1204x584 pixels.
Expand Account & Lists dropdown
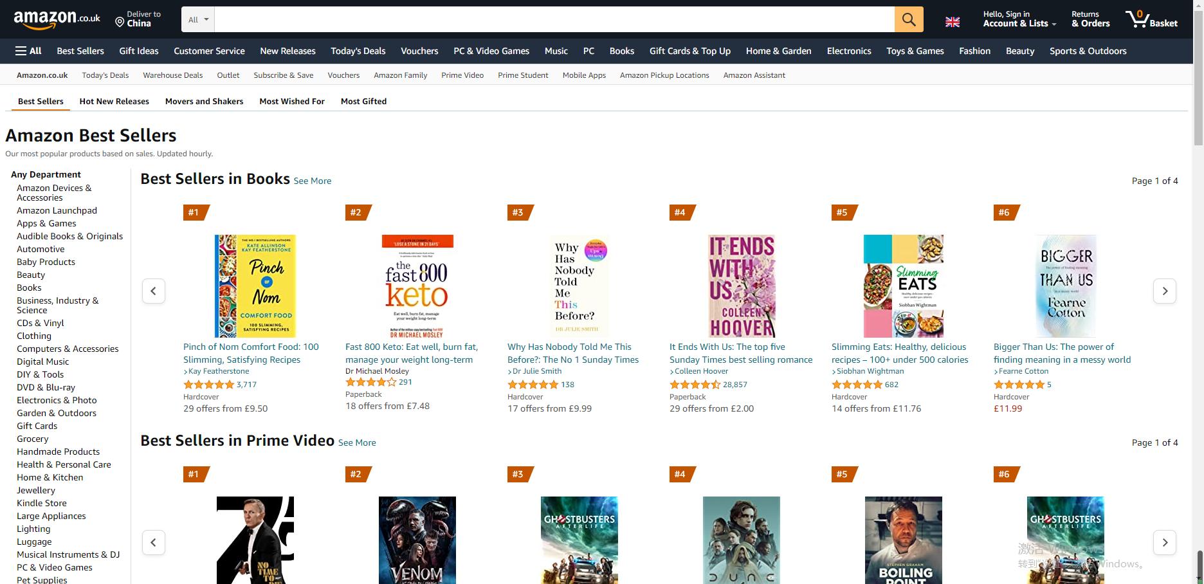[1019, 23]
